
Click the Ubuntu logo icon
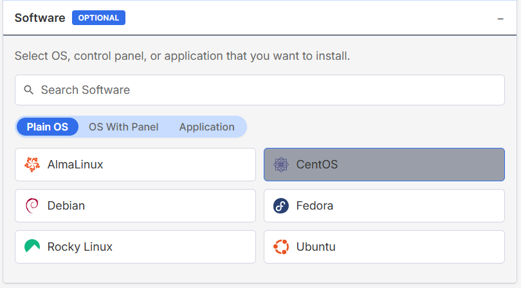point(281,247)
